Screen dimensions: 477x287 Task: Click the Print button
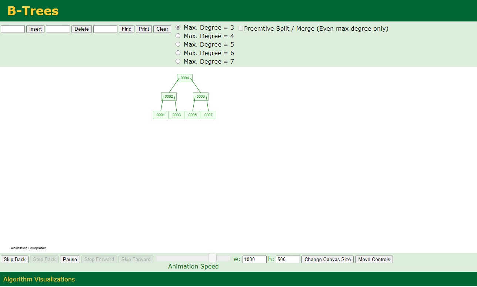click(144, 29)
